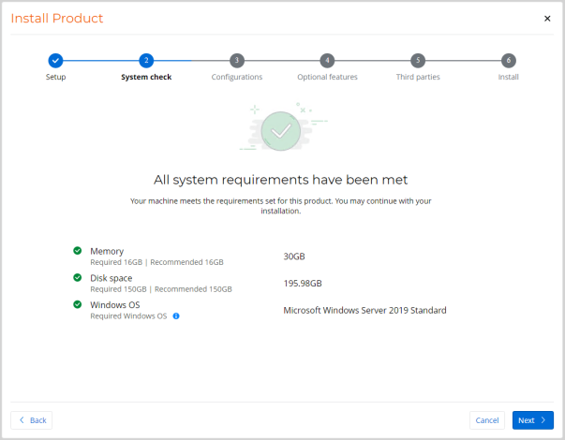Click the large success checkmark illustration

pos(281,132)
